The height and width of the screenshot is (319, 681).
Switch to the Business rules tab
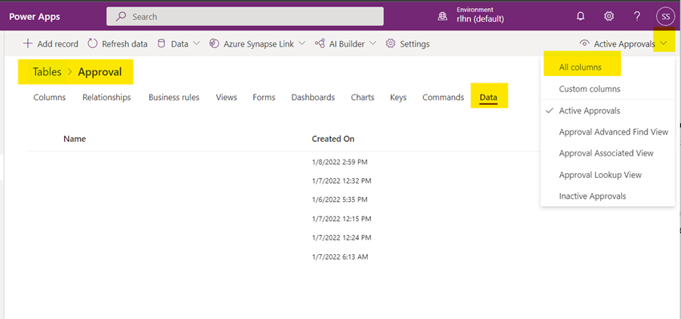tap(174, 97)
